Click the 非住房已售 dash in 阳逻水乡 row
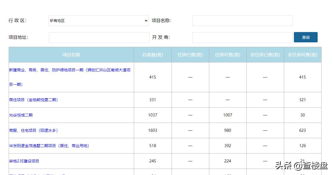 [265, 130]
